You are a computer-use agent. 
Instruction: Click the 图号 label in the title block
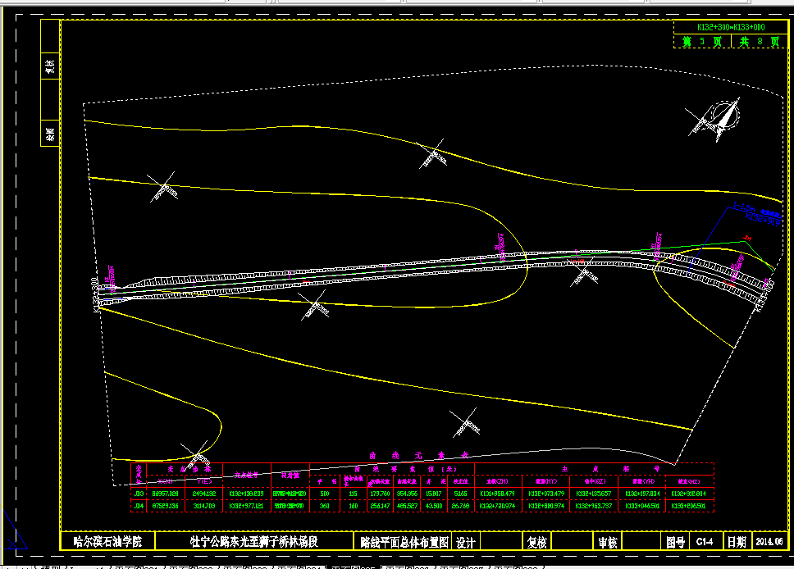point(676,542)
